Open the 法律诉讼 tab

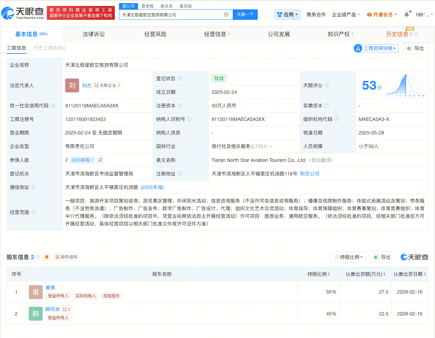[x=94, y=34]
